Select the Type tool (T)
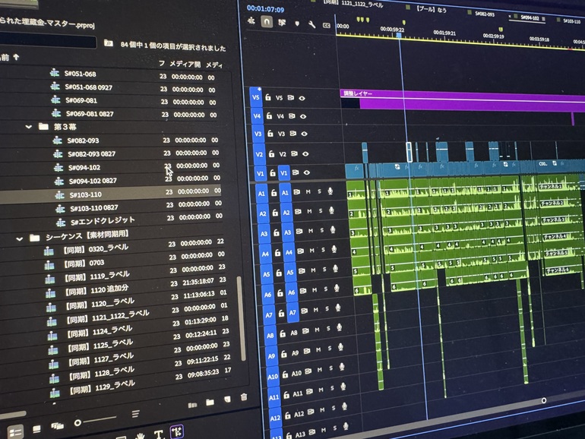Viewport: 585px width, 439px height. point(159,435)
